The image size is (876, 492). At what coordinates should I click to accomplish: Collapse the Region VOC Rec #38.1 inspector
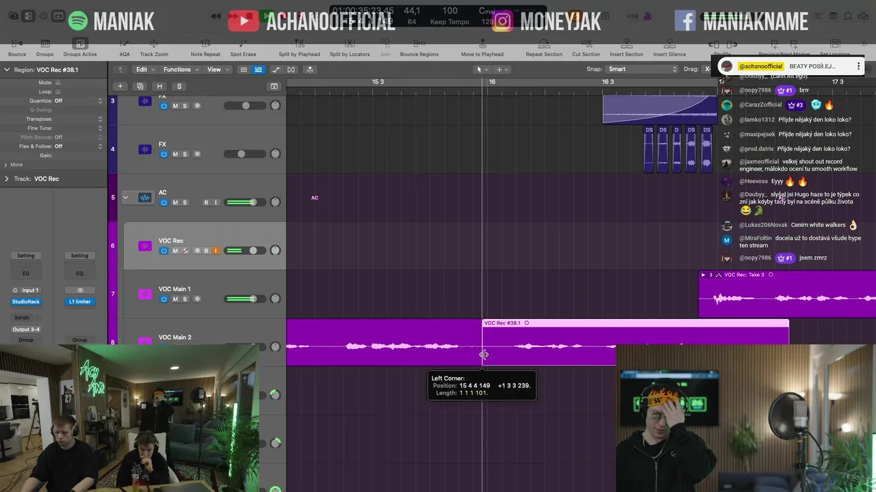pyautogui.click(x=7, y=70)
